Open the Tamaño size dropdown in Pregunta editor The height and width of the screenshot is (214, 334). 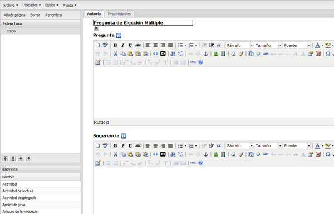pyautogui.click(x=268, y=45)
